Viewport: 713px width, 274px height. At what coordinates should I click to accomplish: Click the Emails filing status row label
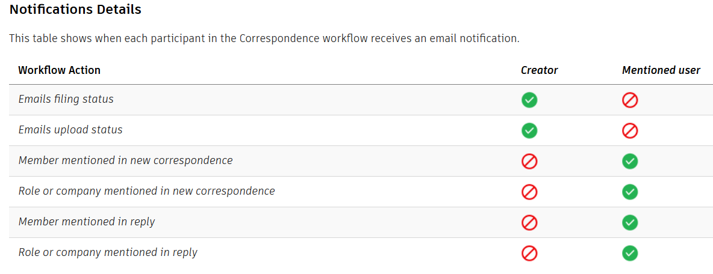coord(66,99)
